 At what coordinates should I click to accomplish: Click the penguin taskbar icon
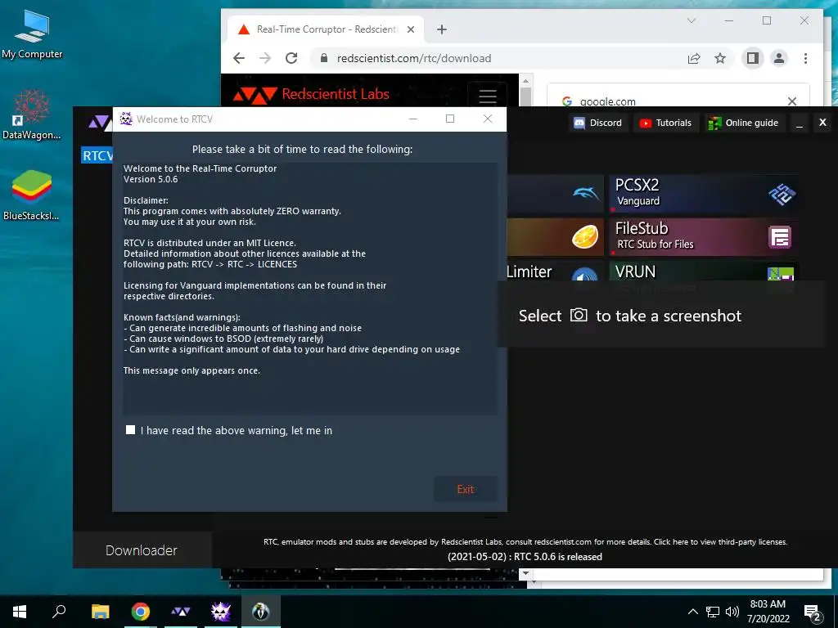pos(261,612)
